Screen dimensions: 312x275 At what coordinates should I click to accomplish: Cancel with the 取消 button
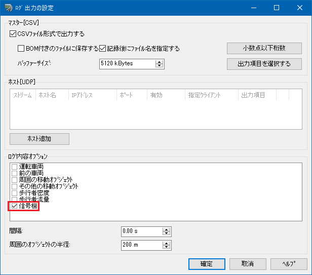pos(248,264)
